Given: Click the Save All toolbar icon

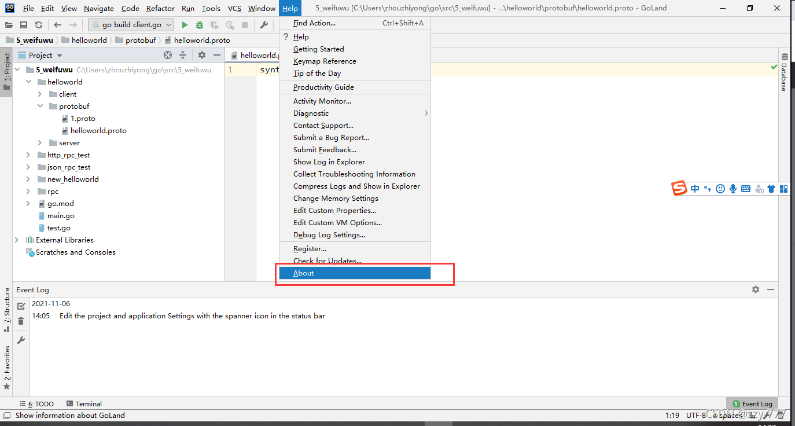Looking at the screenshot, I should click(x=24, y=25).
